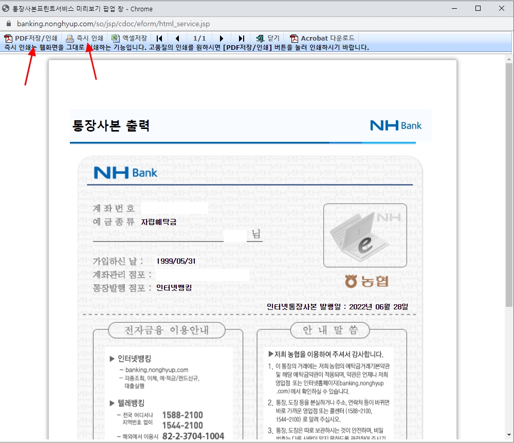Viewport: 514px width, 443px height.
Task: Click the 닫기 close-document icon
Action: click(260, 38)
